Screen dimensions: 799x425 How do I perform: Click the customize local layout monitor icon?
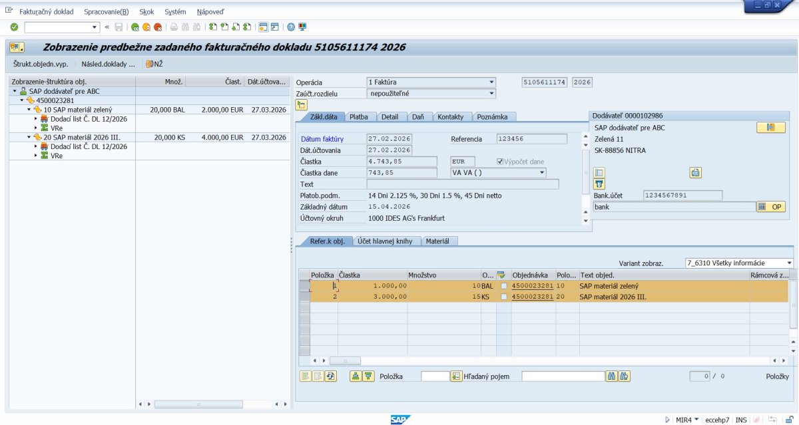302,27
